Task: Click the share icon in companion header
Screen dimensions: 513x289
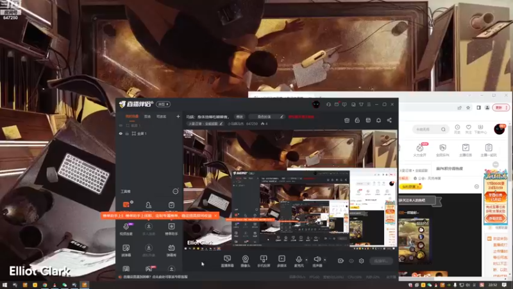Action: pos(389,120)
